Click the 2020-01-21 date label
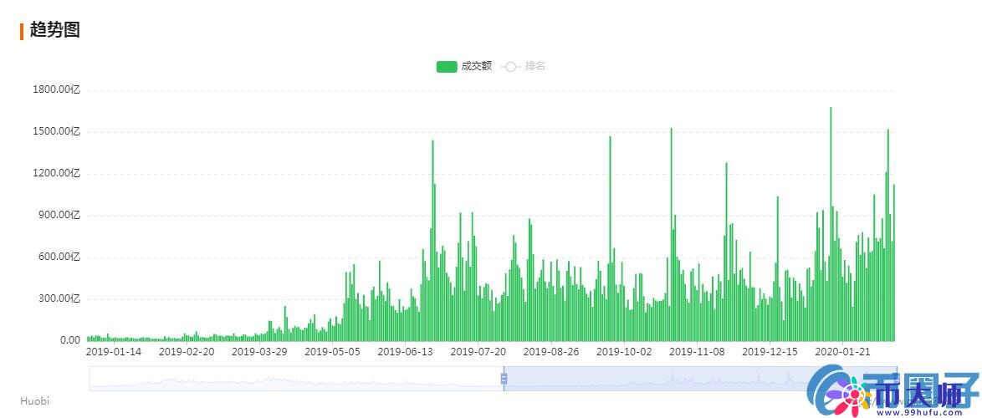The height and width of the screenshot is (418, 982). click(x=842, y=352)
